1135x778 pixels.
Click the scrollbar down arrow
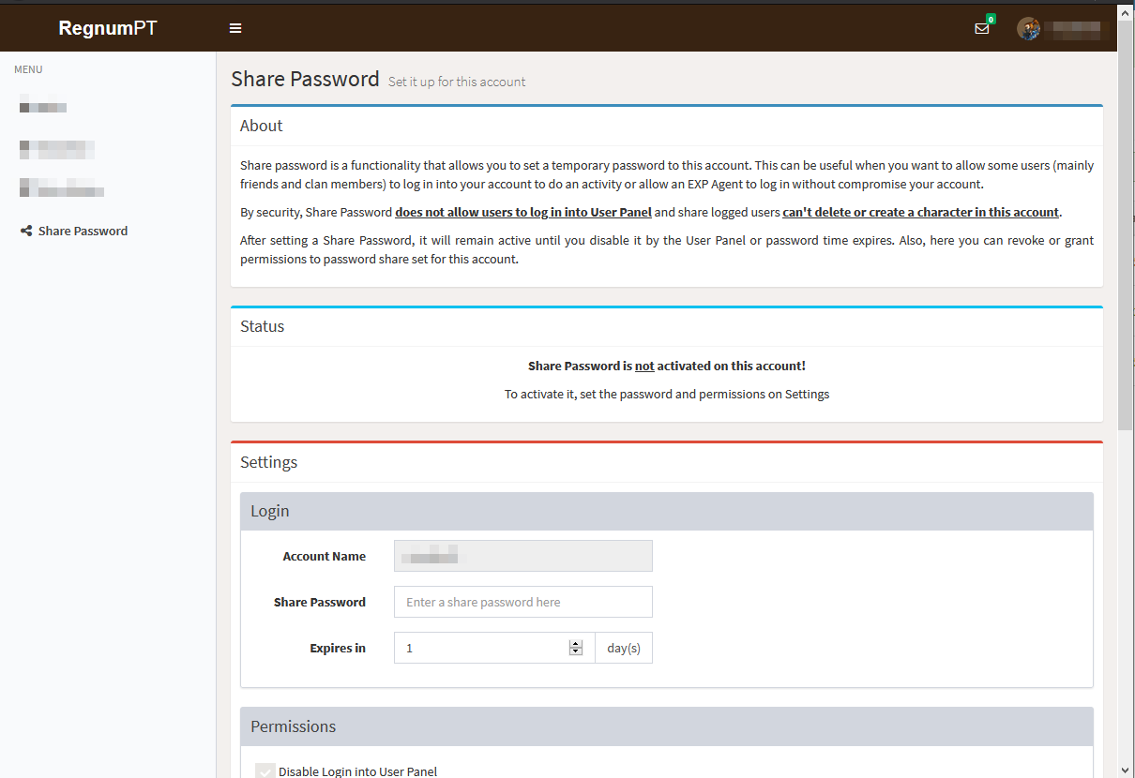click(1126, 770)
